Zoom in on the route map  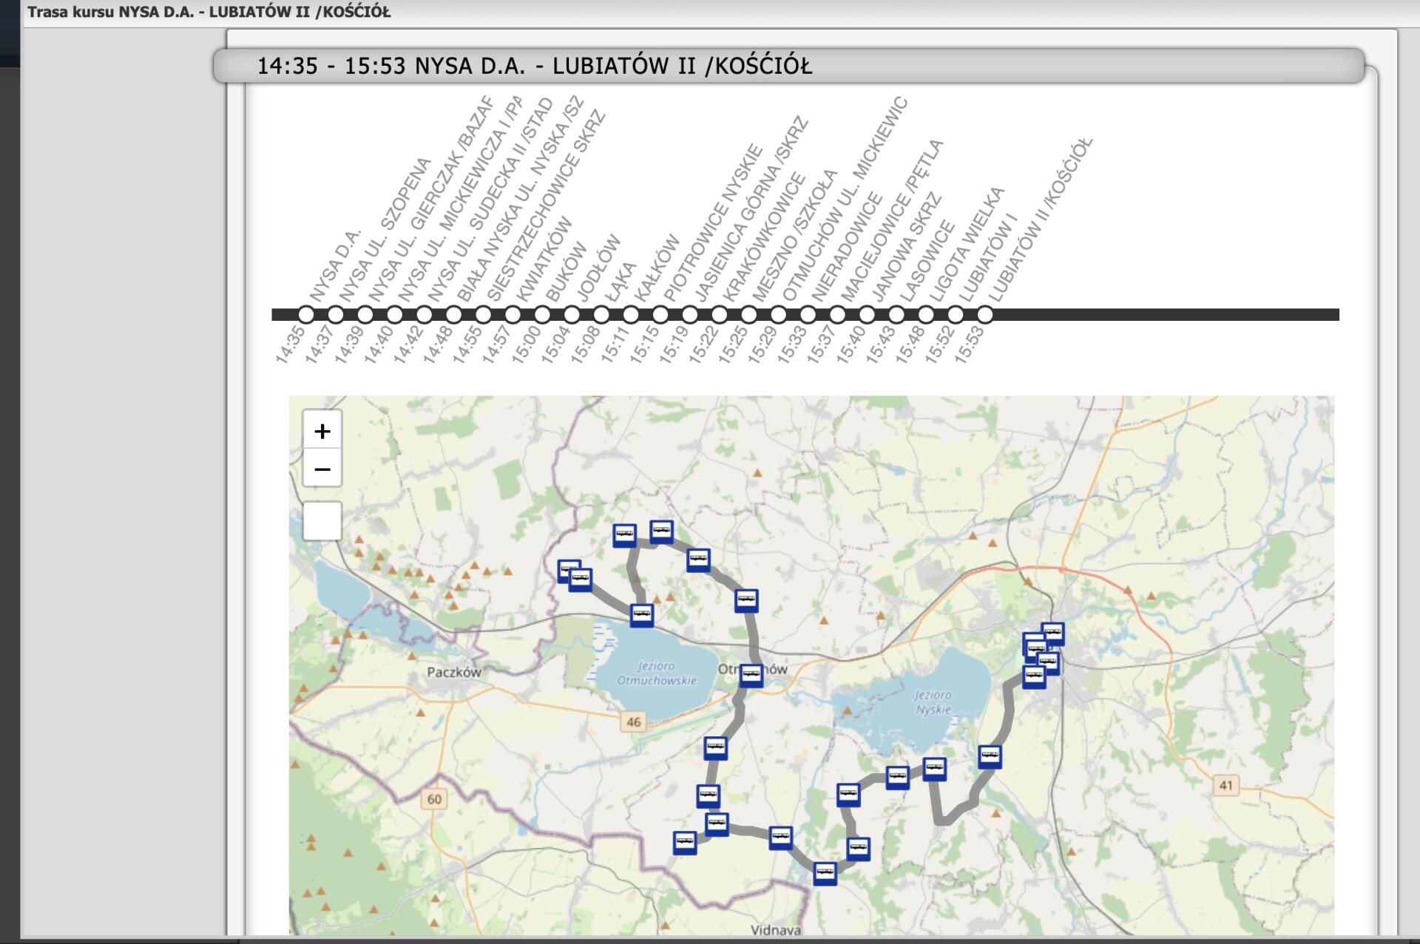point(322,431)
